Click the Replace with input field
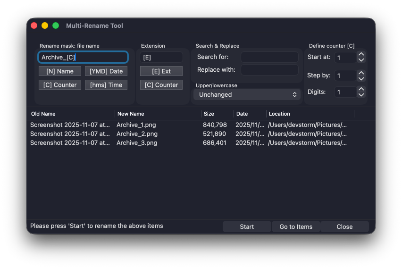402x269 pixels. (269, 70)
